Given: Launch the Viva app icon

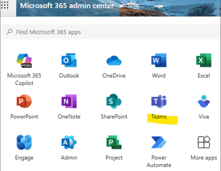Looking at the screenshot, I should (204, 101).
